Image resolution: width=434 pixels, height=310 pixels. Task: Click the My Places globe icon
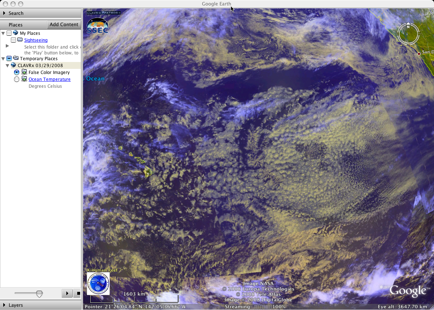click(x=16, y=33)
